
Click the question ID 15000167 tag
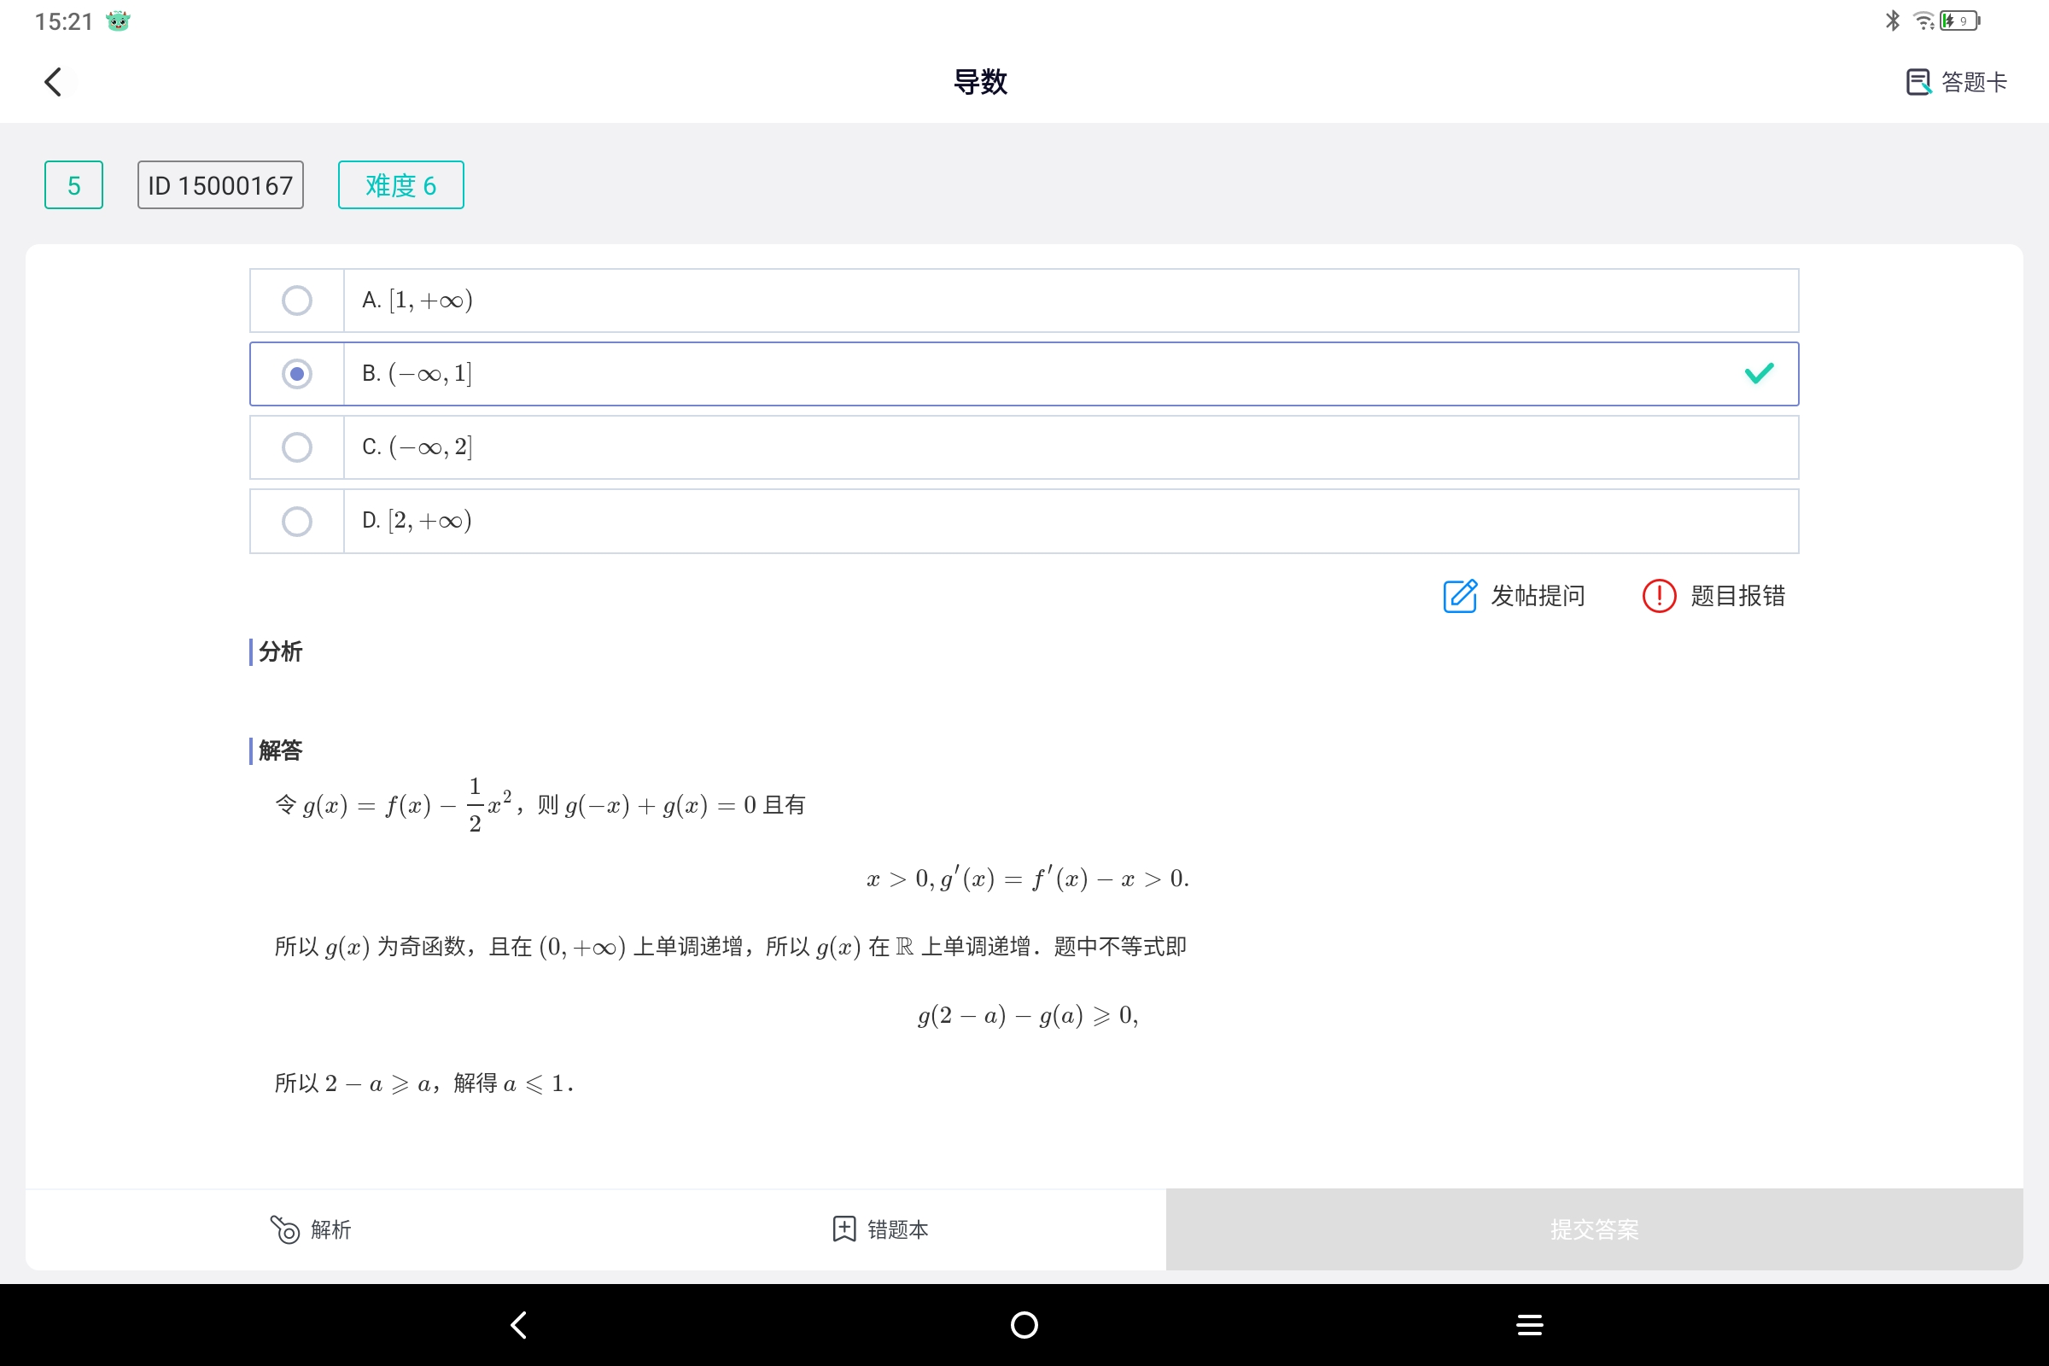(x=219, y=184)
